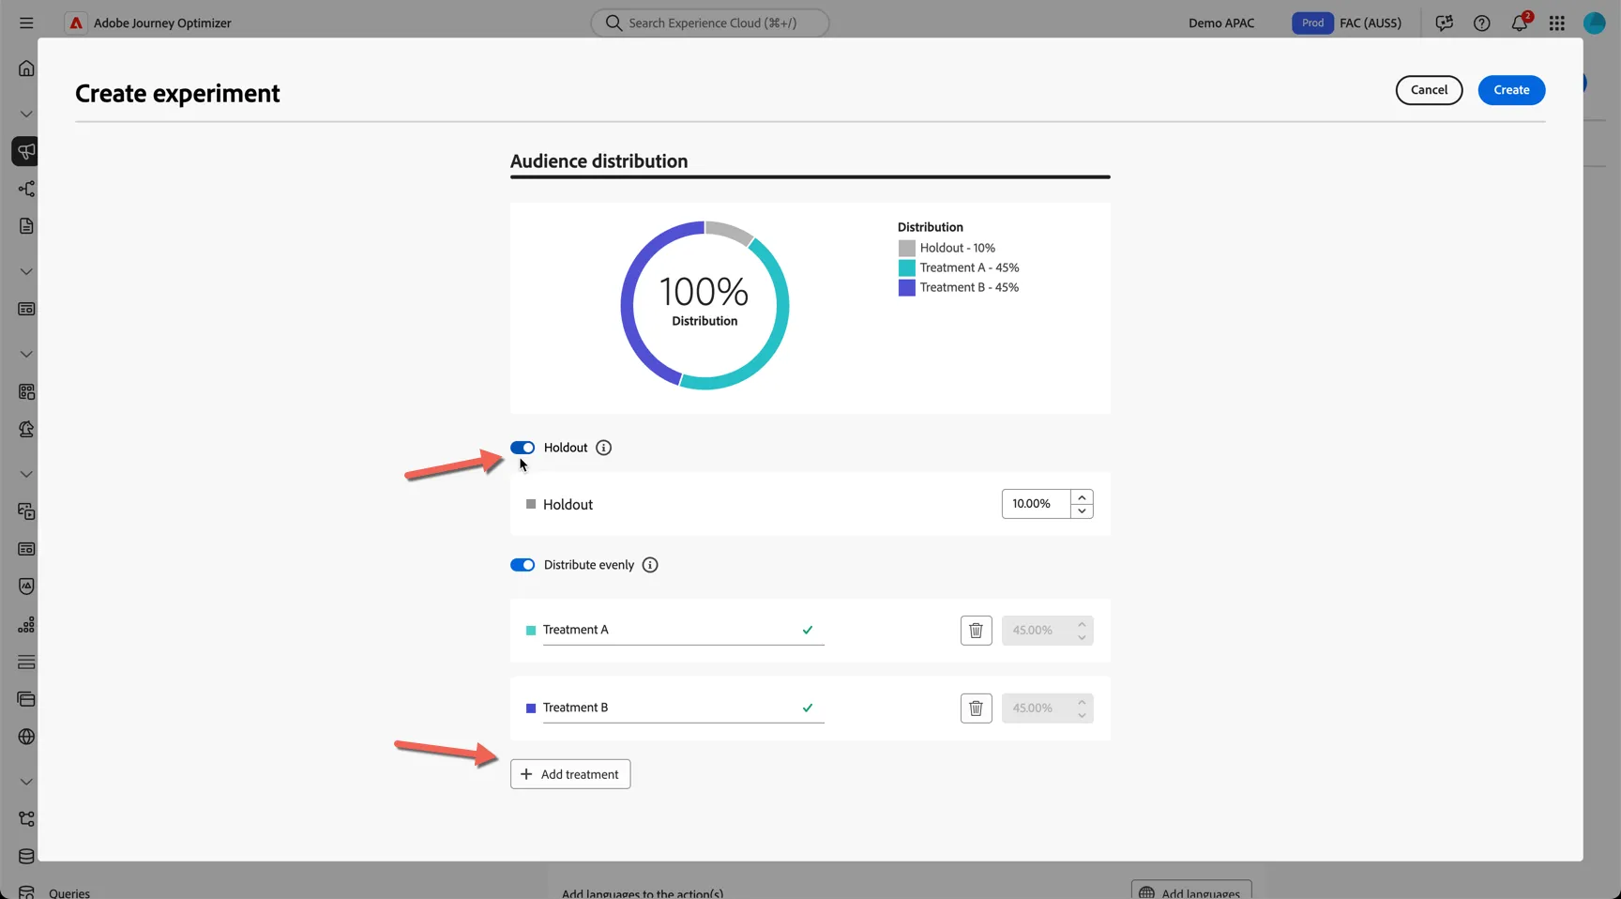Click the Distribute evenly info icon
Viewport: 1621px width, 899px height.
pyautogui.click(x=650, y=565)
